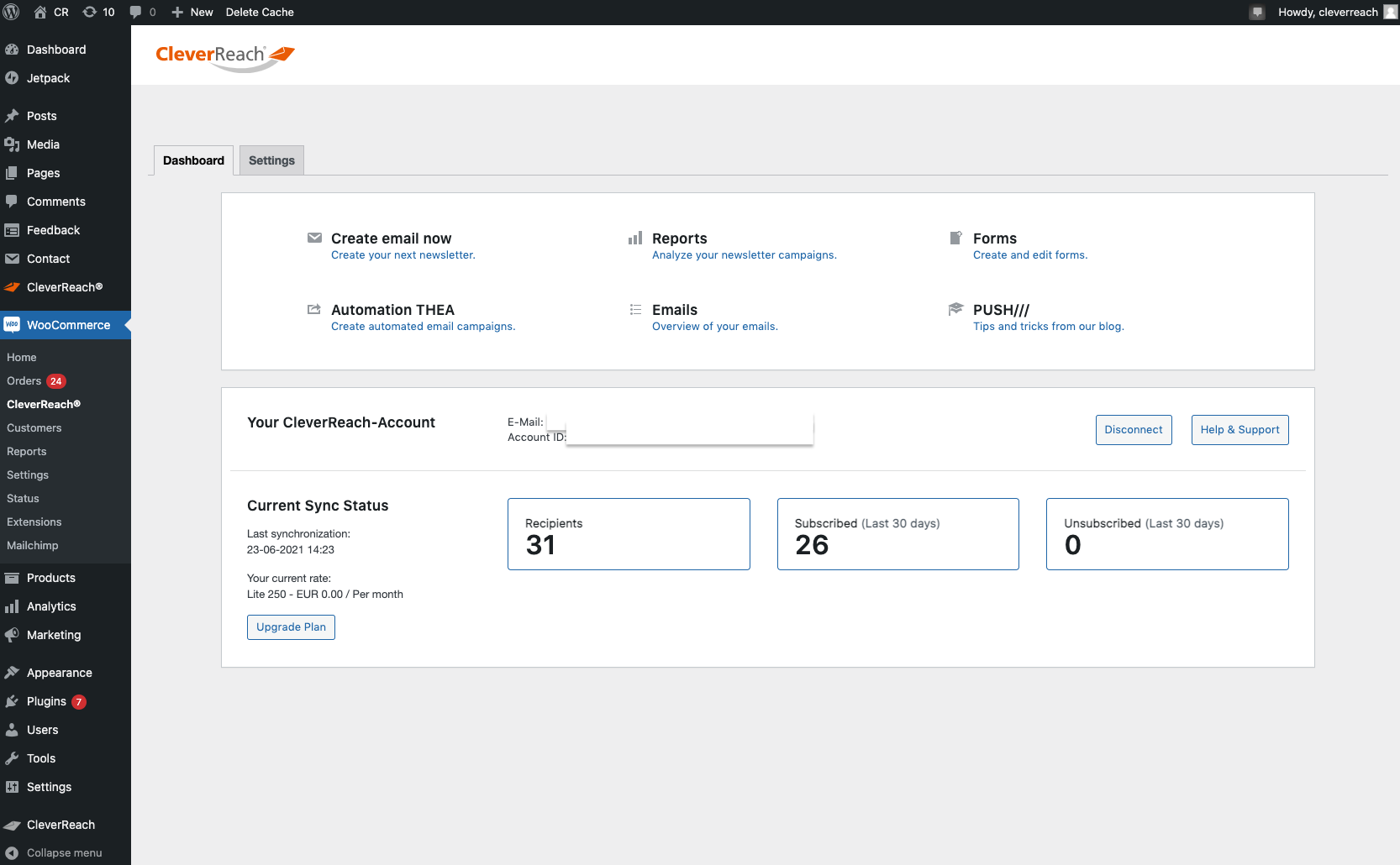
Task: Open Plugins in the sidebar menu
Action: pyautogui.click(x=46, y=701)
